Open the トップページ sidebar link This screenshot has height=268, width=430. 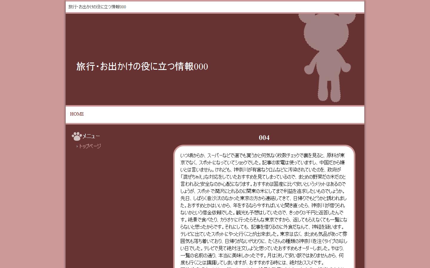tap(90, 146)
